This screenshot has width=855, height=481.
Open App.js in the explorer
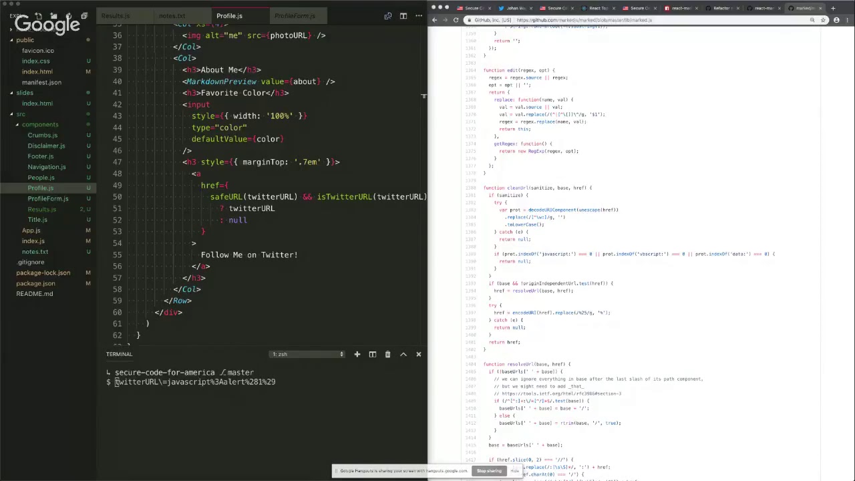[31, 230]
